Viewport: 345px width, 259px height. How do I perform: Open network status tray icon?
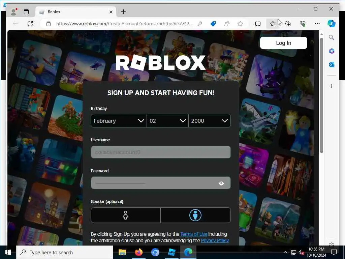[293, 252]
